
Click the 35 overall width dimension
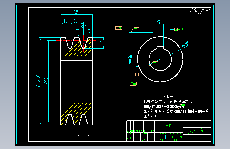click(x=76, y=12)
